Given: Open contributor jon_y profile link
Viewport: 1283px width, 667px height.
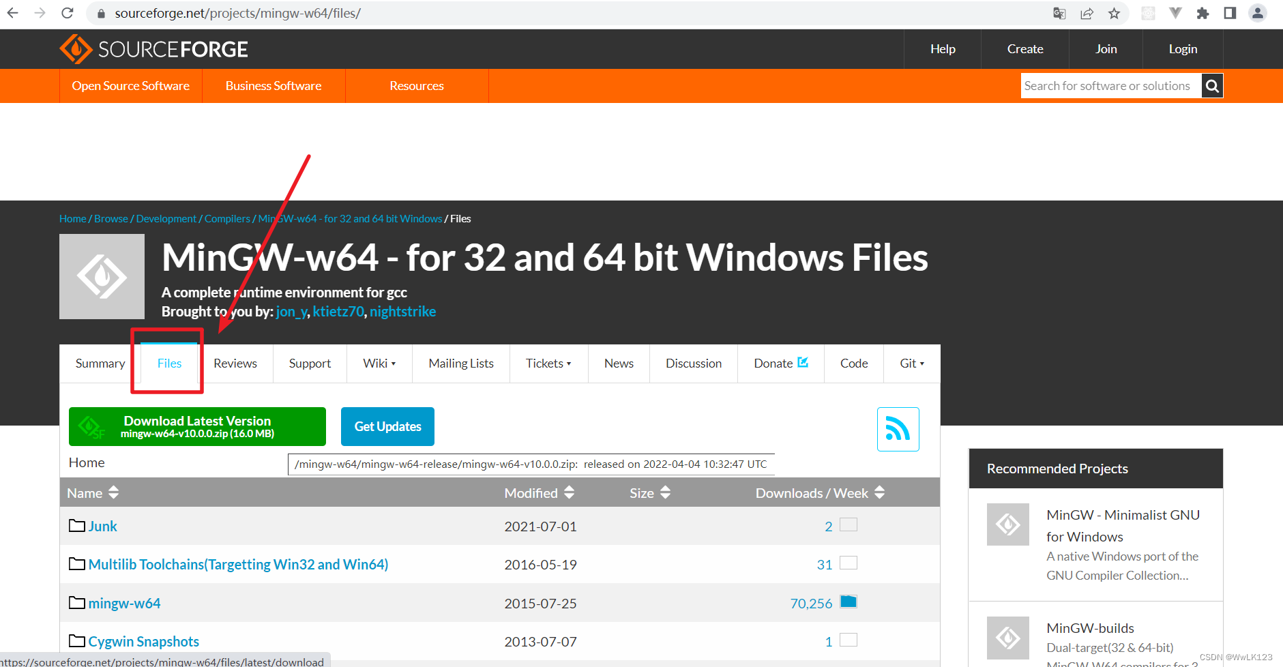Looking at the screenshot, I should [291, 312].
